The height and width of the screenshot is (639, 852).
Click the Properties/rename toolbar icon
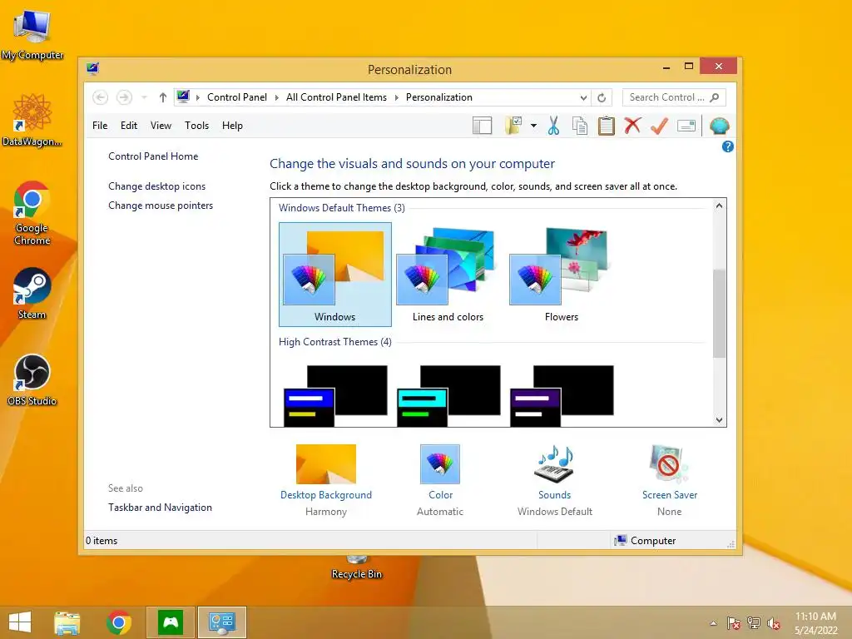point(686,126)
